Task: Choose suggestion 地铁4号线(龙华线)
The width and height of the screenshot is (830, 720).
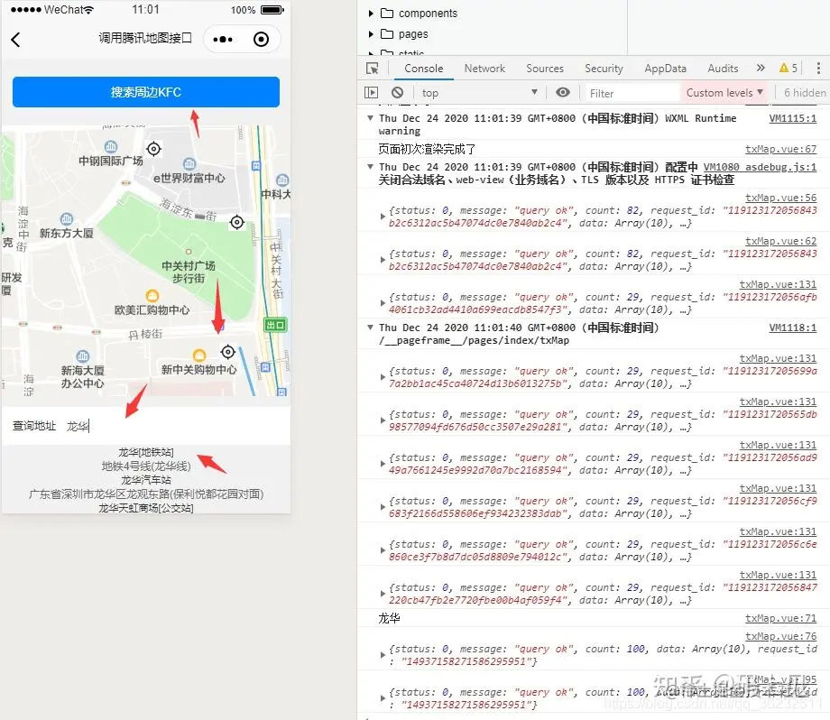Action: coord(146,466)
